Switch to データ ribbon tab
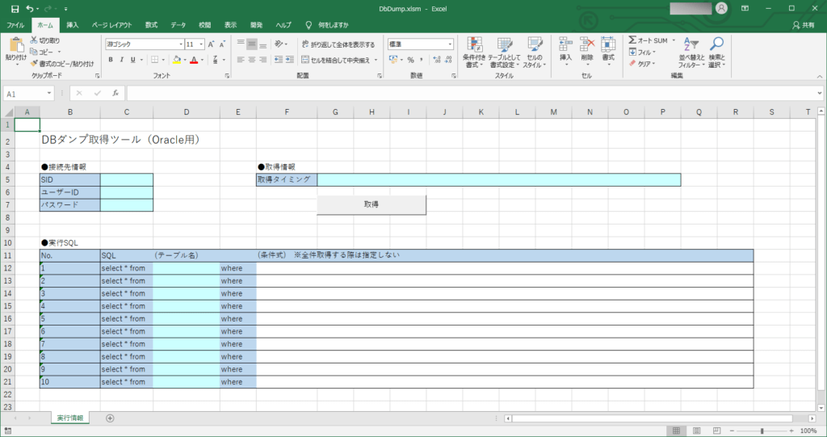827x437 pixels. [178, 25]
